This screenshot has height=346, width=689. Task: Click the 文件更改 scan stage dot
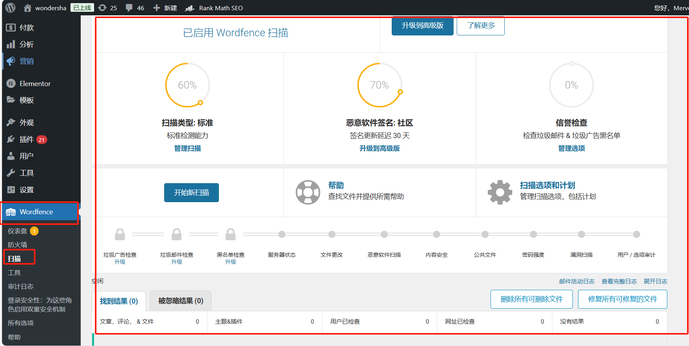(332, 234)
